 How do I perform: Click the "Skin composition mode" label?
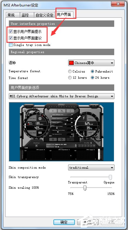pyautogui.click(x=27, y=167)
